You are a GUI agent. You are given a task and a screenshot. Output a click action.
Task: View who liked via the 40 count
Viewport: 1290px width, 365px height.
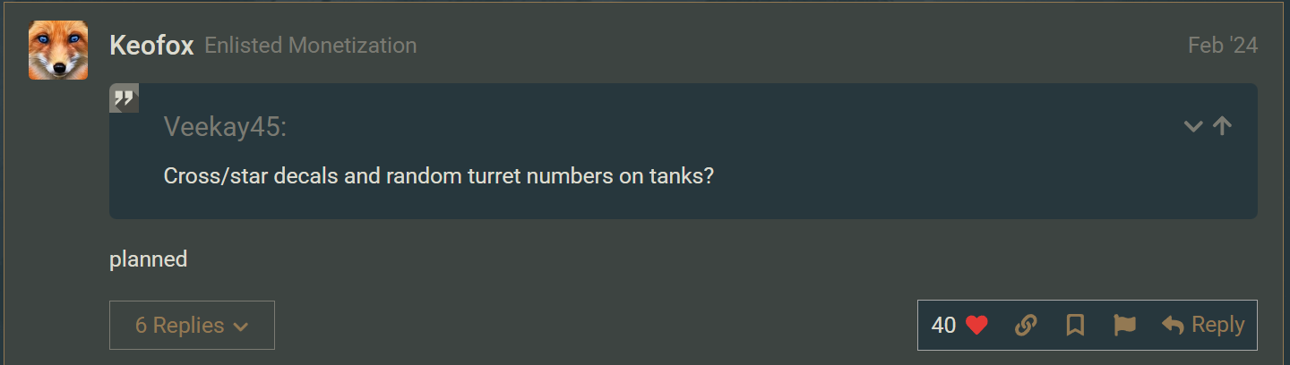(943, 325)
